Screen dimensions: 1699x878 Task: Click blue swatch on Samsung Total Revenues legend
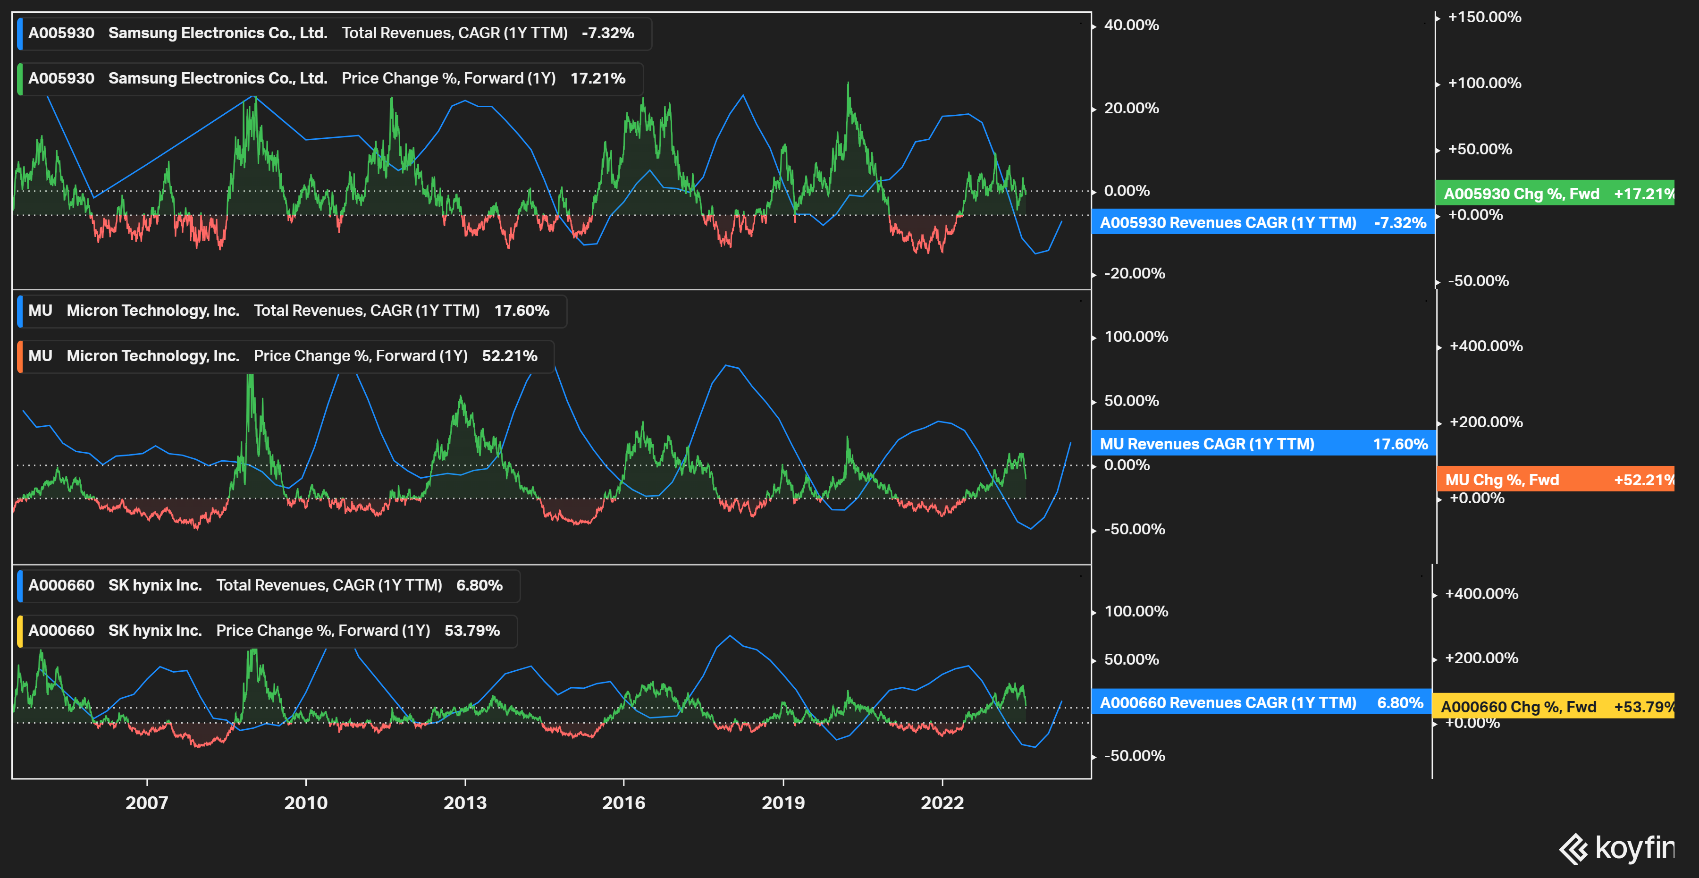tap(20, 34)
